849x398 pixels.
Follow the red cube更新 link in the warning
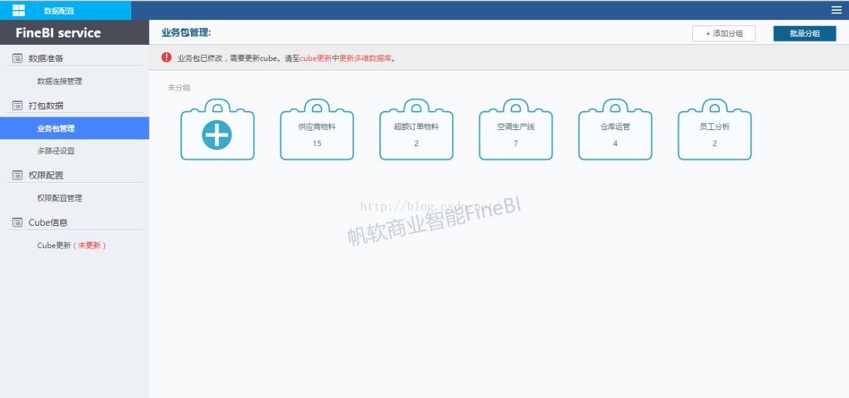(315, 58)
